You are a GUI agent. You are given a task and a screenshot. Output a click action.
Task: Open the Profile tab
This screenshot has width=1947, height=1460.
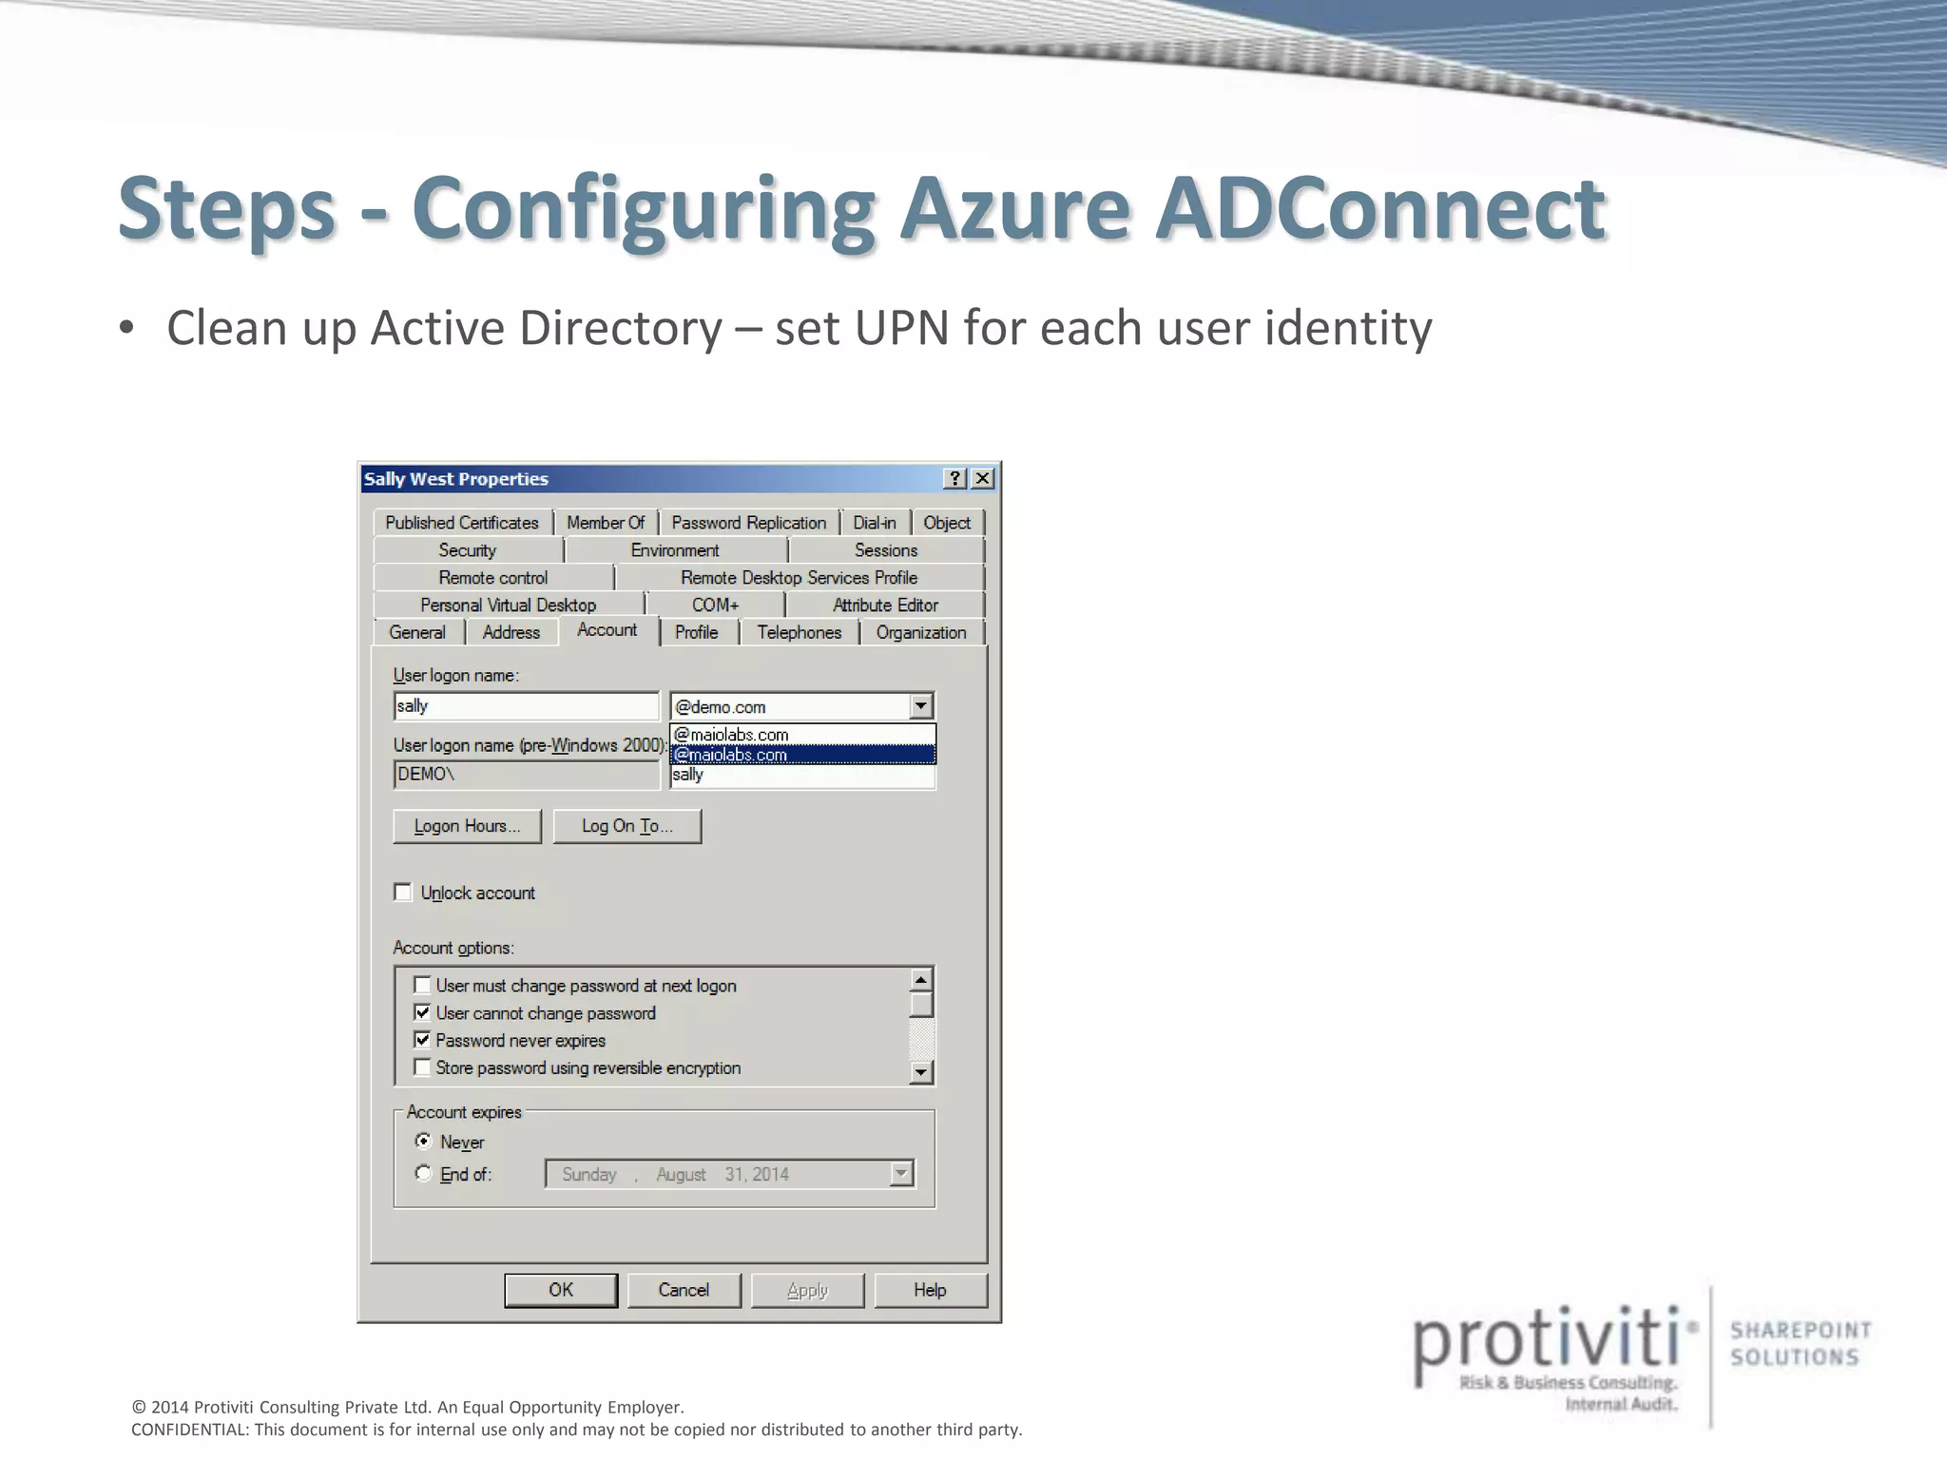pyautogui.click(x=697, y=633)
